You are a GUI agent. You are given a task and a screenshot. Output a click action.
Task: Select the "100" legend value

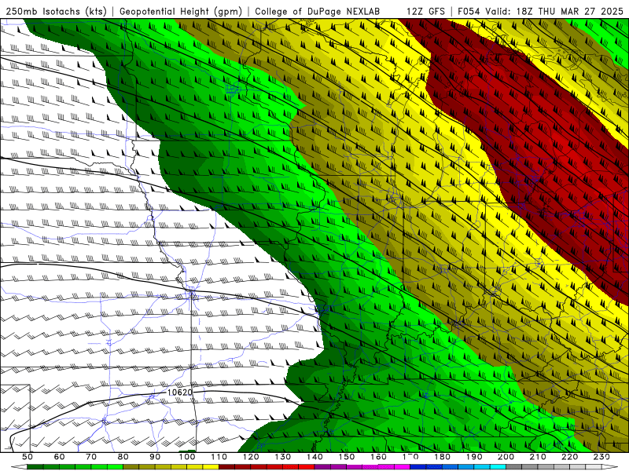(x=187, y=457)
